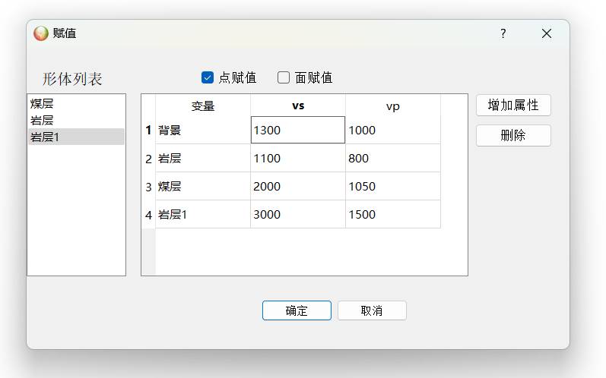Click the 赋值 dialog app icon
The height and width of the screenshot is (378, 606).
41,33
